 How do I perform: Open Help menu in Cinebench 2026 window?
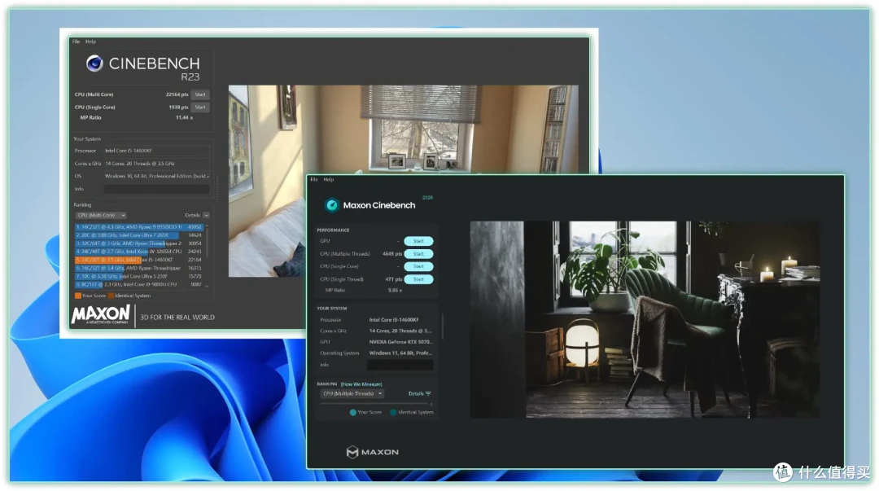[x=329, y=180]
